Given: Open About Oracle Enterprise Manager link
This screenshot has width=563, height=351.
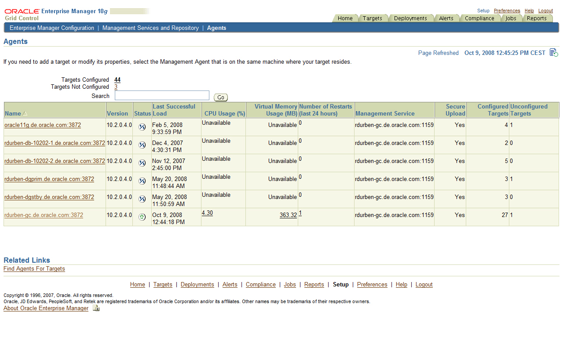Looking at the screenshot, I should (x=46, y=308).
